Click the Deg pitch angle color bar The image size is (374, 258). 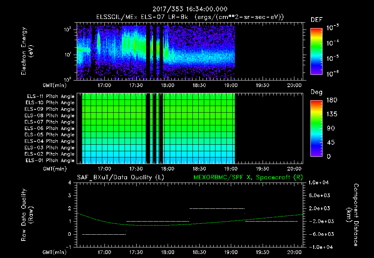click(x=316, y=129)
